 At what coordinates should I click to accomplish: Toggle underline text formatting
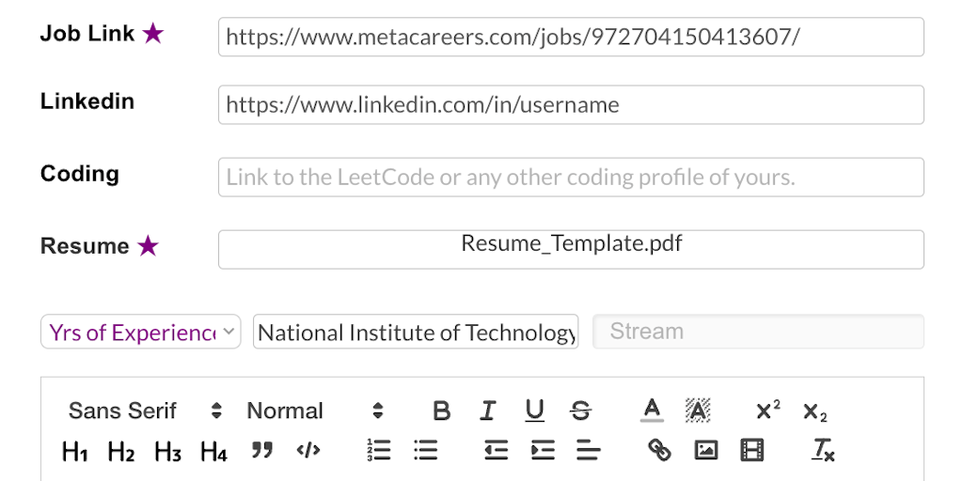click(534, 411)
